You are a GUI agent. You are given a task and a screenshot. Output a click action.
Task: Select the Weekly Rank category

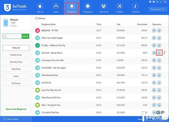[x=16, y=55]
